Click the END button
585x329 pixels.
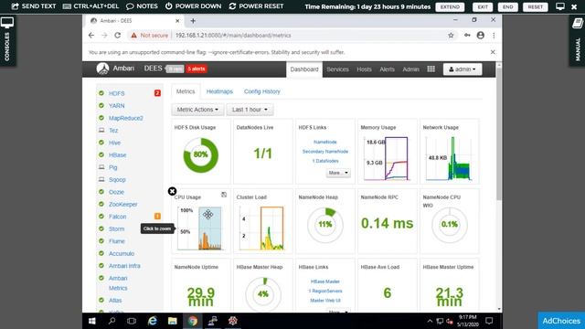(508, 6)
